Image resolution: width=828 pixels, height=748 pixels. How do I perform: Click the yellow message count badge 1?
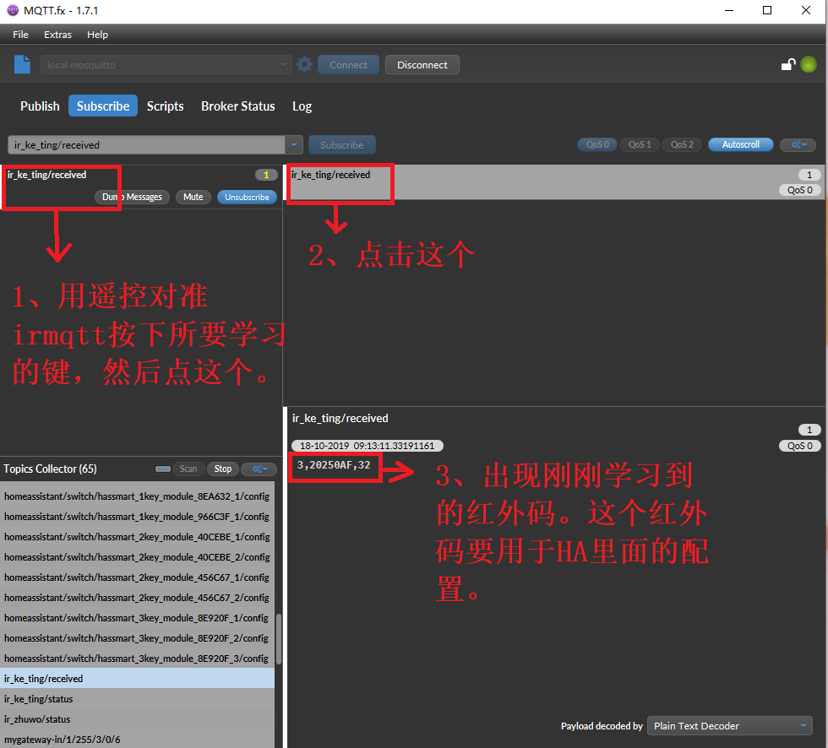[x=266, y=175]
